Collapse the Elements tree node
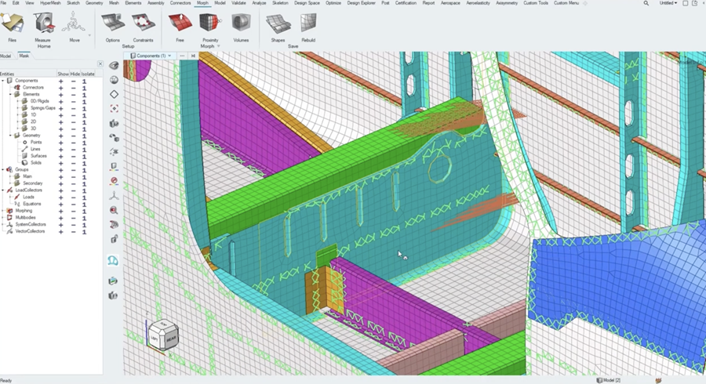706x384 pixels. (10, 94)
